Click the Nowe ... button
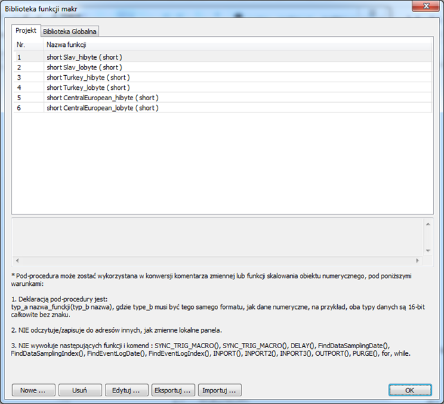Screen dimensions: 444x404 (x=33, y=390)
